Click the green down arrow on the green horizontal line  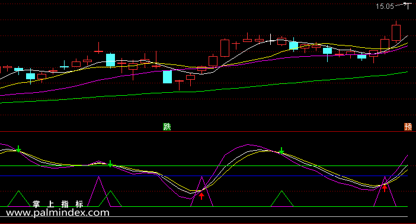[x=110, y=164]
